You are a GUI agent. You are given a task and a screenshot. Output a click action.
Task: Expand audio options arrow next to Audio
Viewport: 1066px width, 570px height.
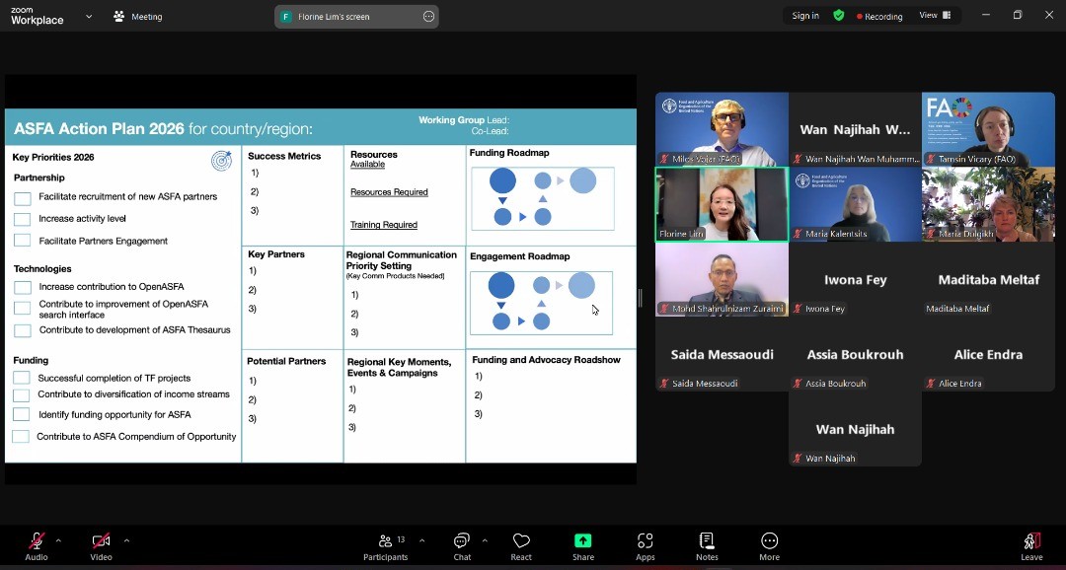click(x=58, y=540)
